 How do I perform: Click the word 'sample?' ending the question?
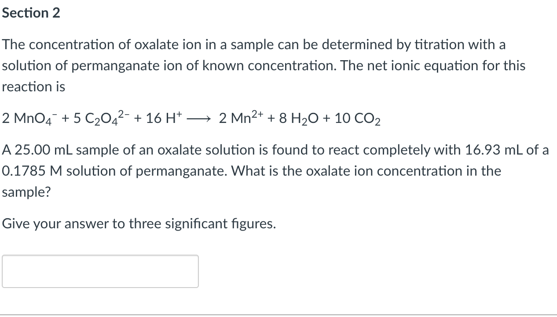coord(26,191)
